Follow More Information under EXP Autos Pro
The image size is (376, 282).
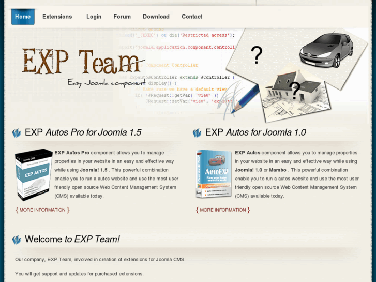click(42, 210)
